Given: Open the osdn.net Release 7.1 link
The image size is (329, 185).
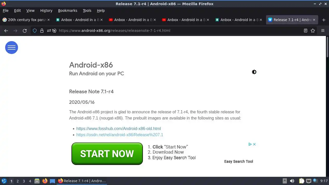Looking at the screenshot, I should (120, 135).
